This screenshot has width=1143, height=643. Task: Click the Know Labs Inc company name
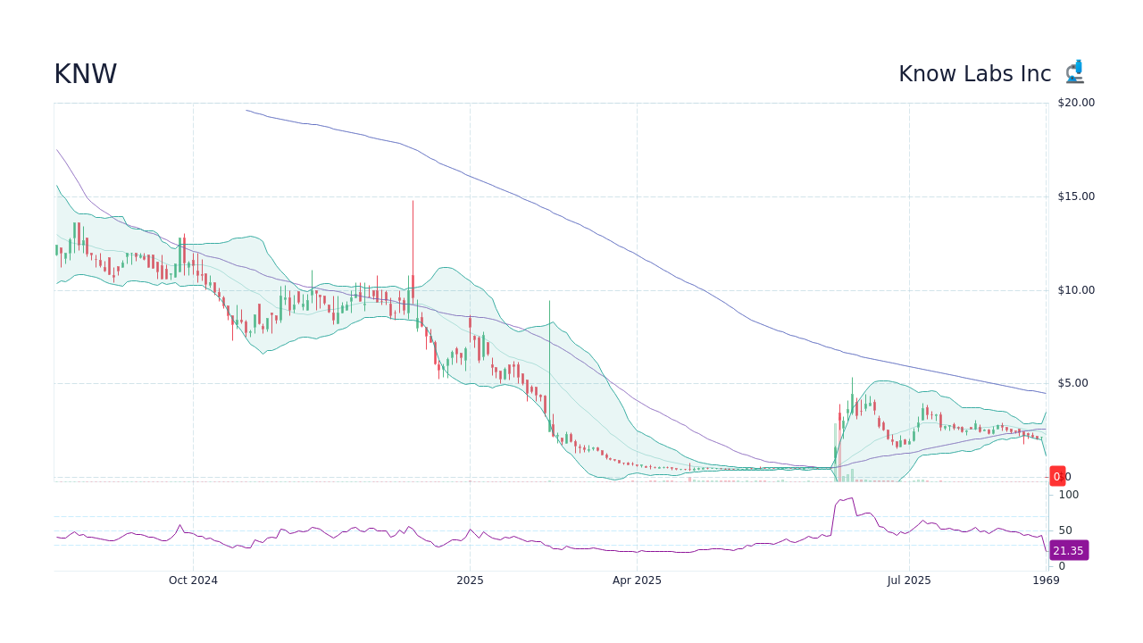973,74
